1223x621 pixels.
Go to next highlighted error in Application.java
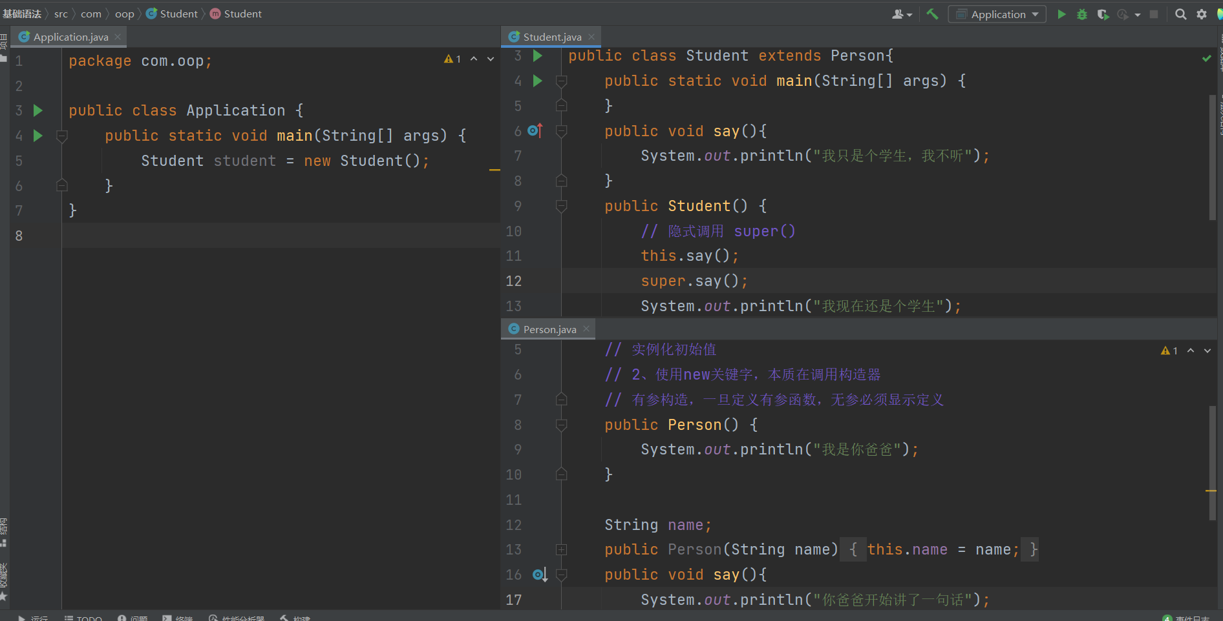491,59
